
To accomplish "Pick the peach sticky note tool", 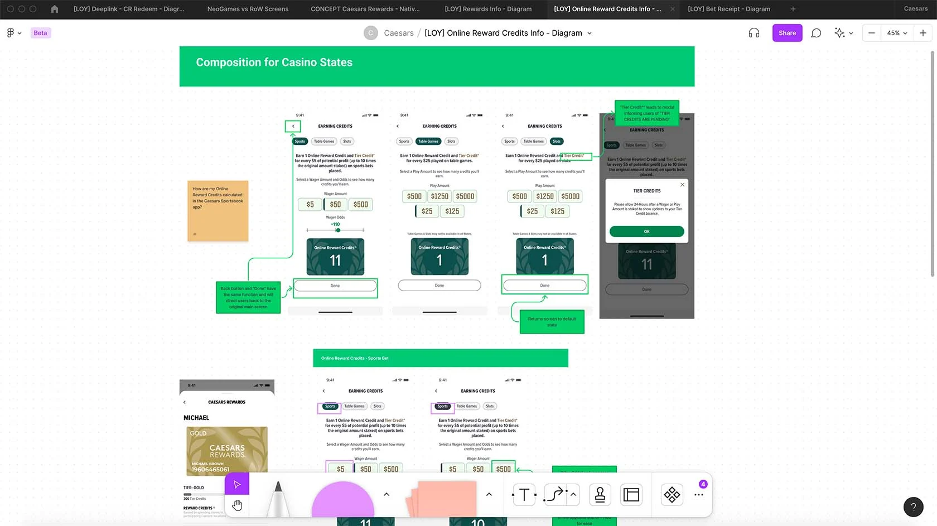I will [442, 499].
